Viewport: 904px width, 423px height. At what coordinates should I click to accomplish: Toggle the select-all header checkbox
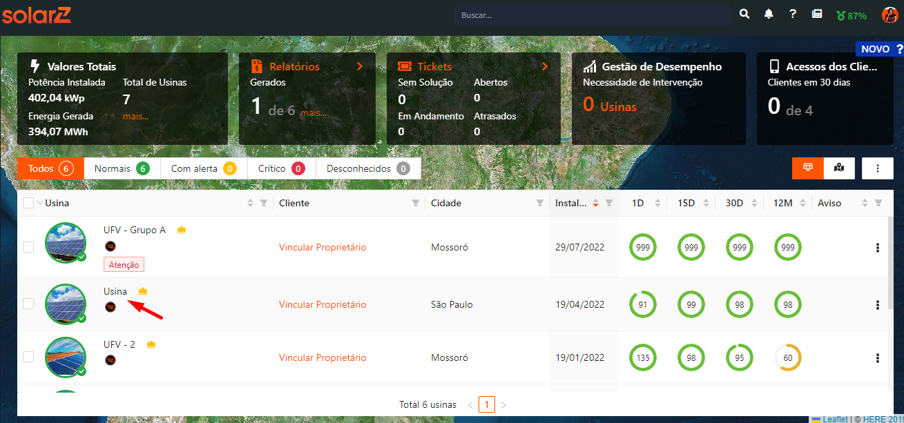click(x=28, y=203)
